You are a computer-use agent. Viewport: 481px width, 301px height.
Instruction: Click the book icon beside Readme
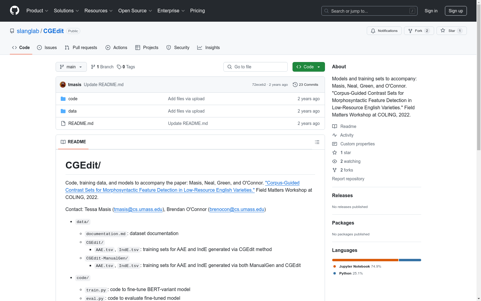click(x=335, y=126)
